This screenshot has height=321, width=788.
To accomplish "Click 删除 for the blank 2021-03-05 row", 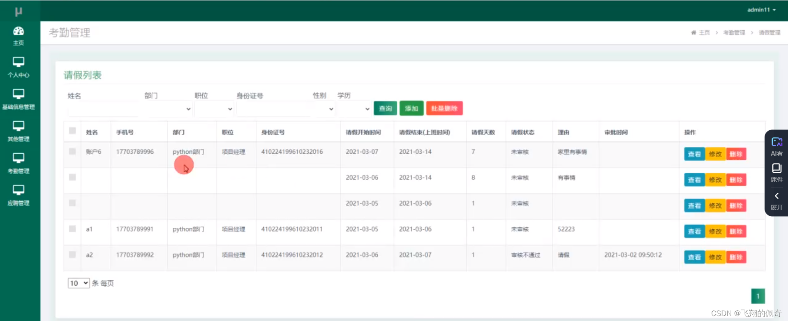I will [x=736, y=206].
